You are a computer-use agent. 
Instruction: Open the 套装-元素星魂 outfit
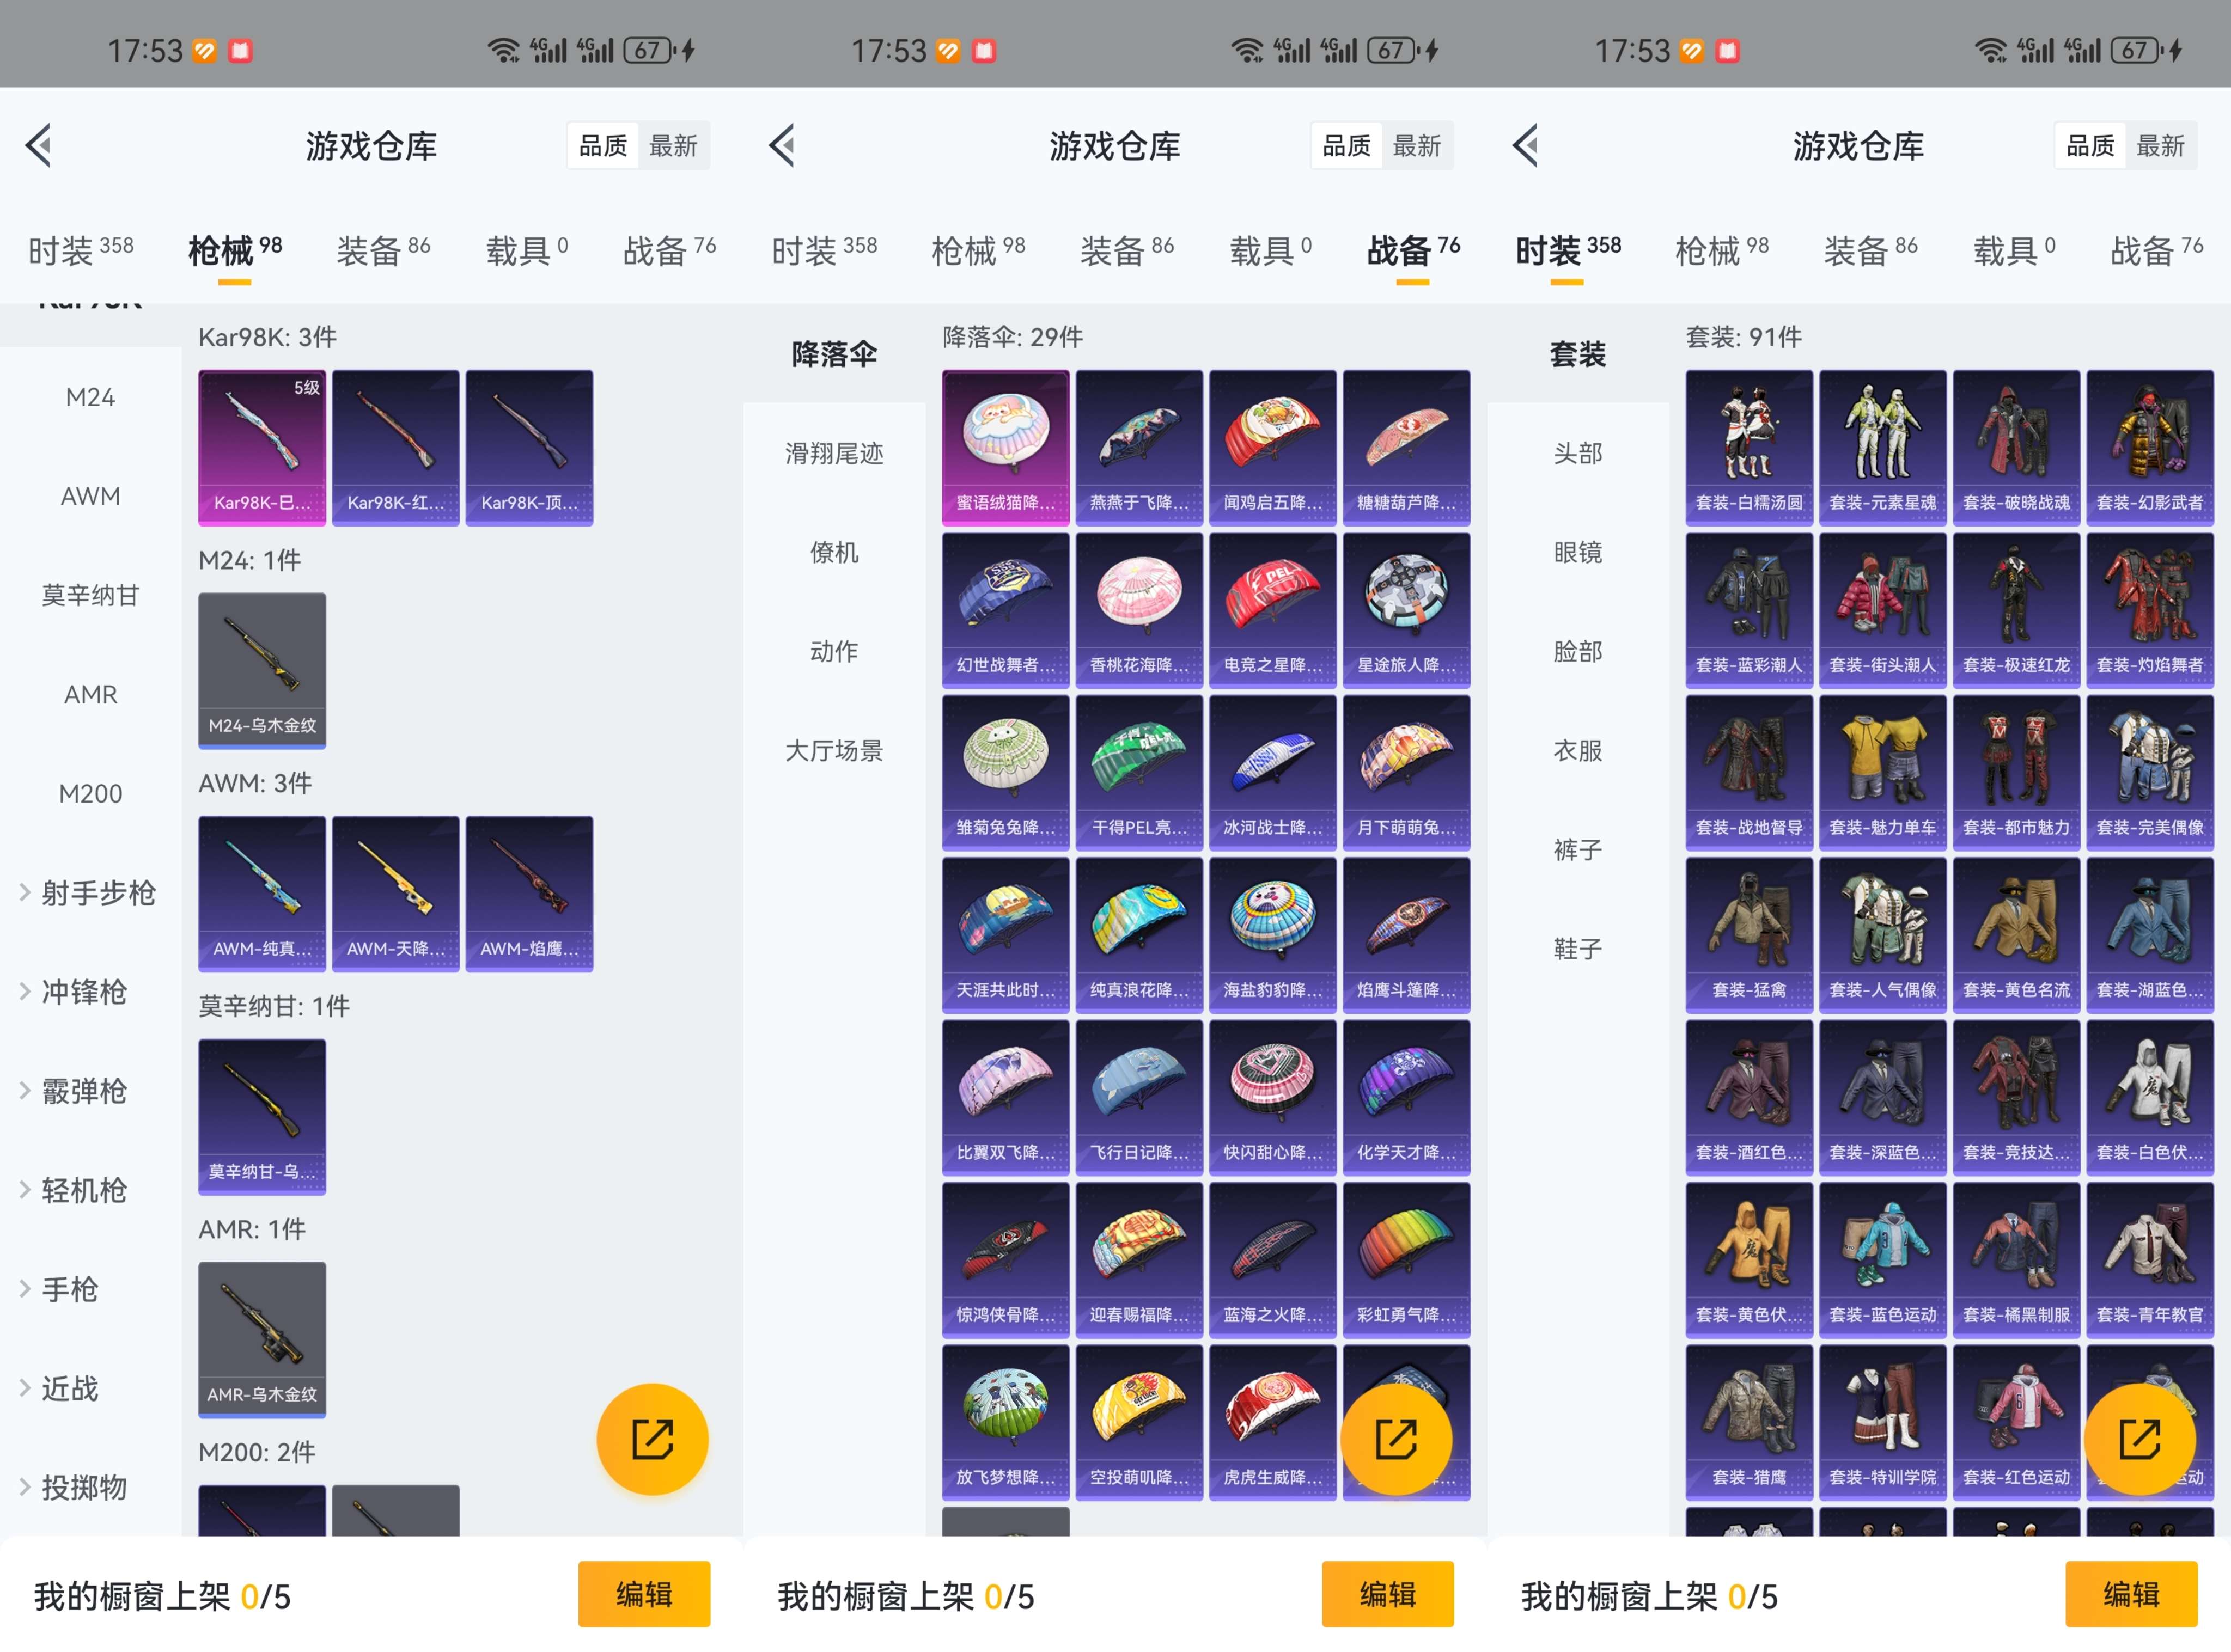[x=1883, y=447]
